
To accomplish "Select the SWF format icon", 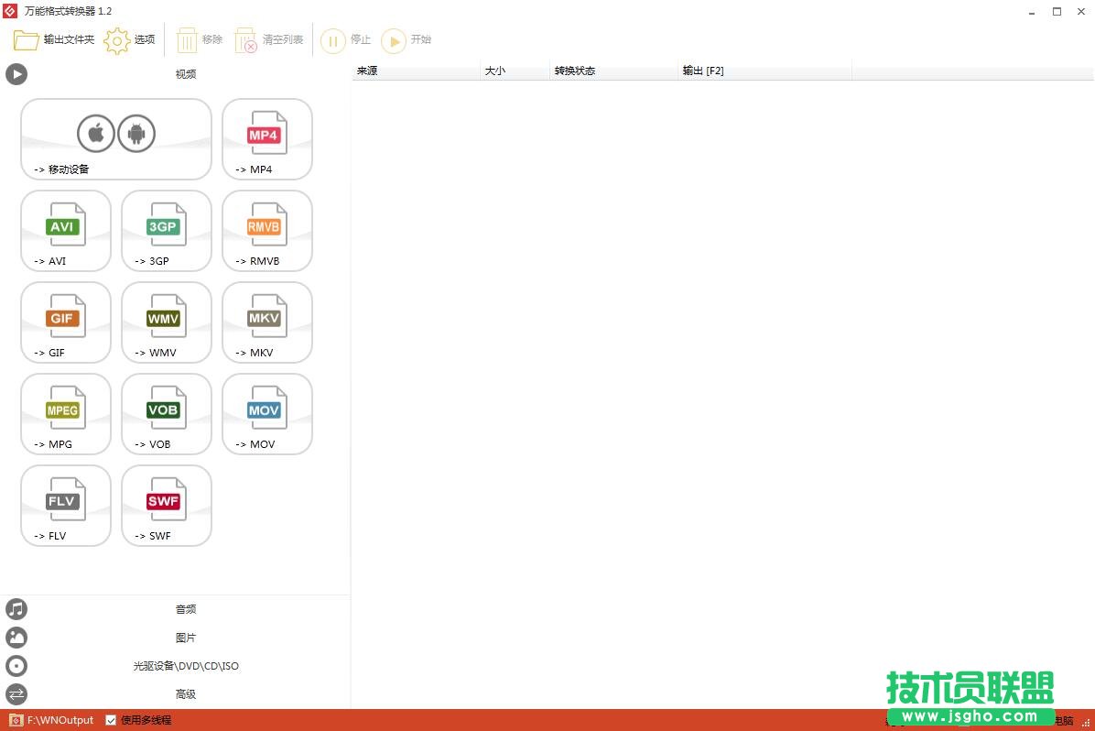I will point(166,506).
